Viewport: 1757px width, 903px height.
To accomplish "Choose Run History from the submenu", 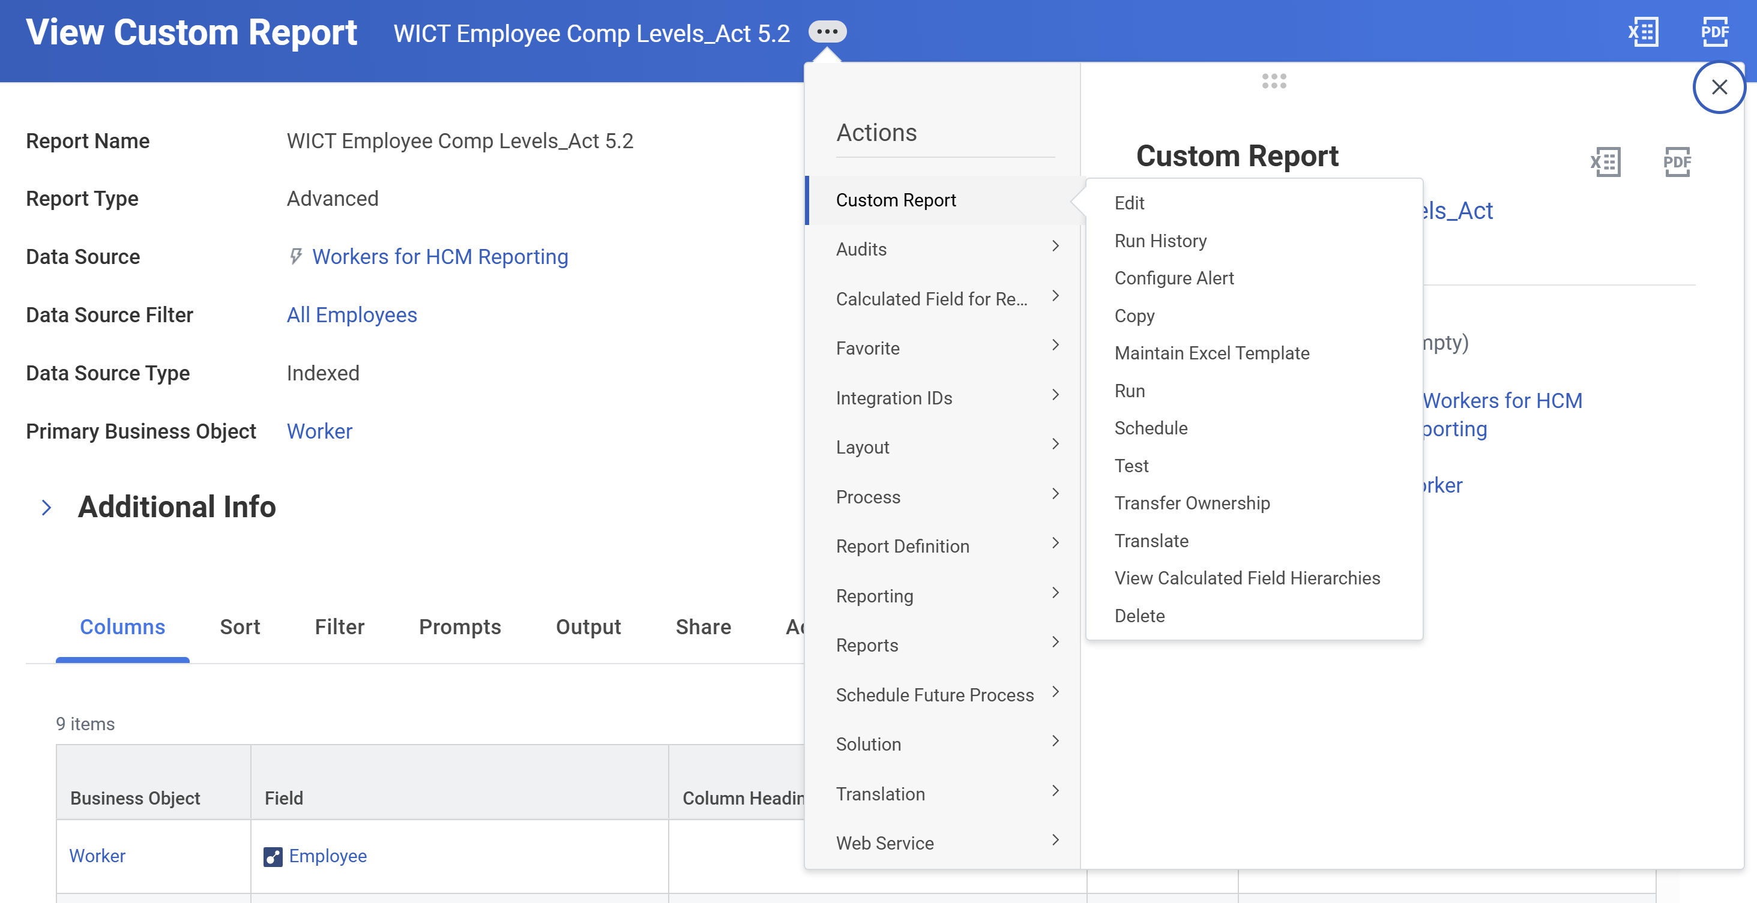I will 1160,241.
